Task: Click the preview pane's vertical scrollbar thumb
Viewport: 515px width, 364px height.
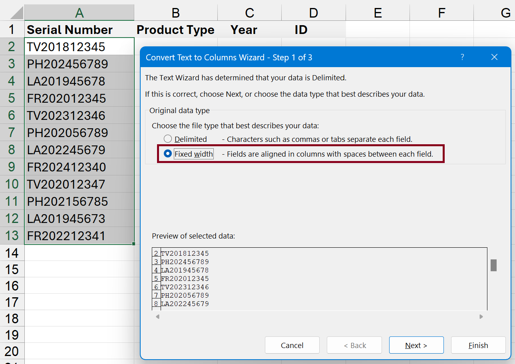Action: point(493,265)
